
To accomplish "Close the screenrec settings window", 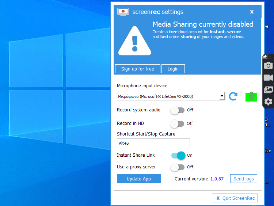I will pyautogui.click(x=252, y=12).
